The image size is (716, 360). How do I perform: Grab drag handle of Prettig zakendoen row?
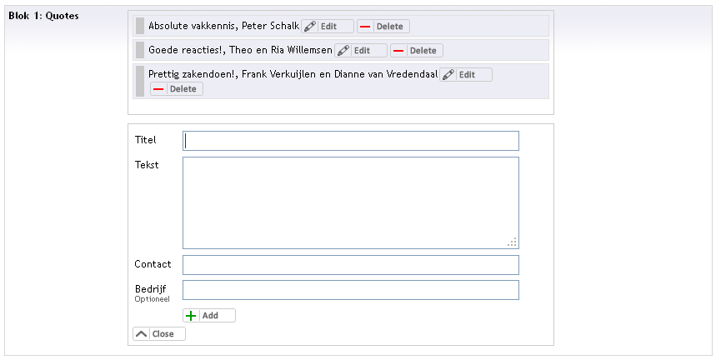140,81
